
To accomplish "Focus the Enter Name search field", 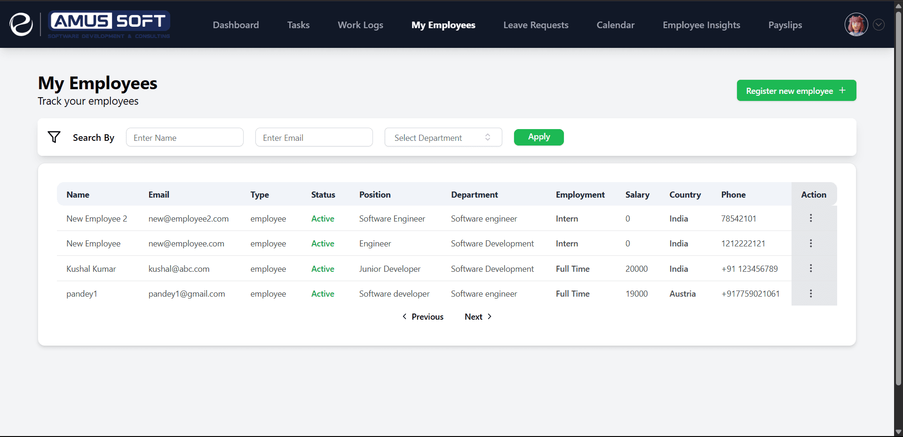I will [x=184, y=137].
